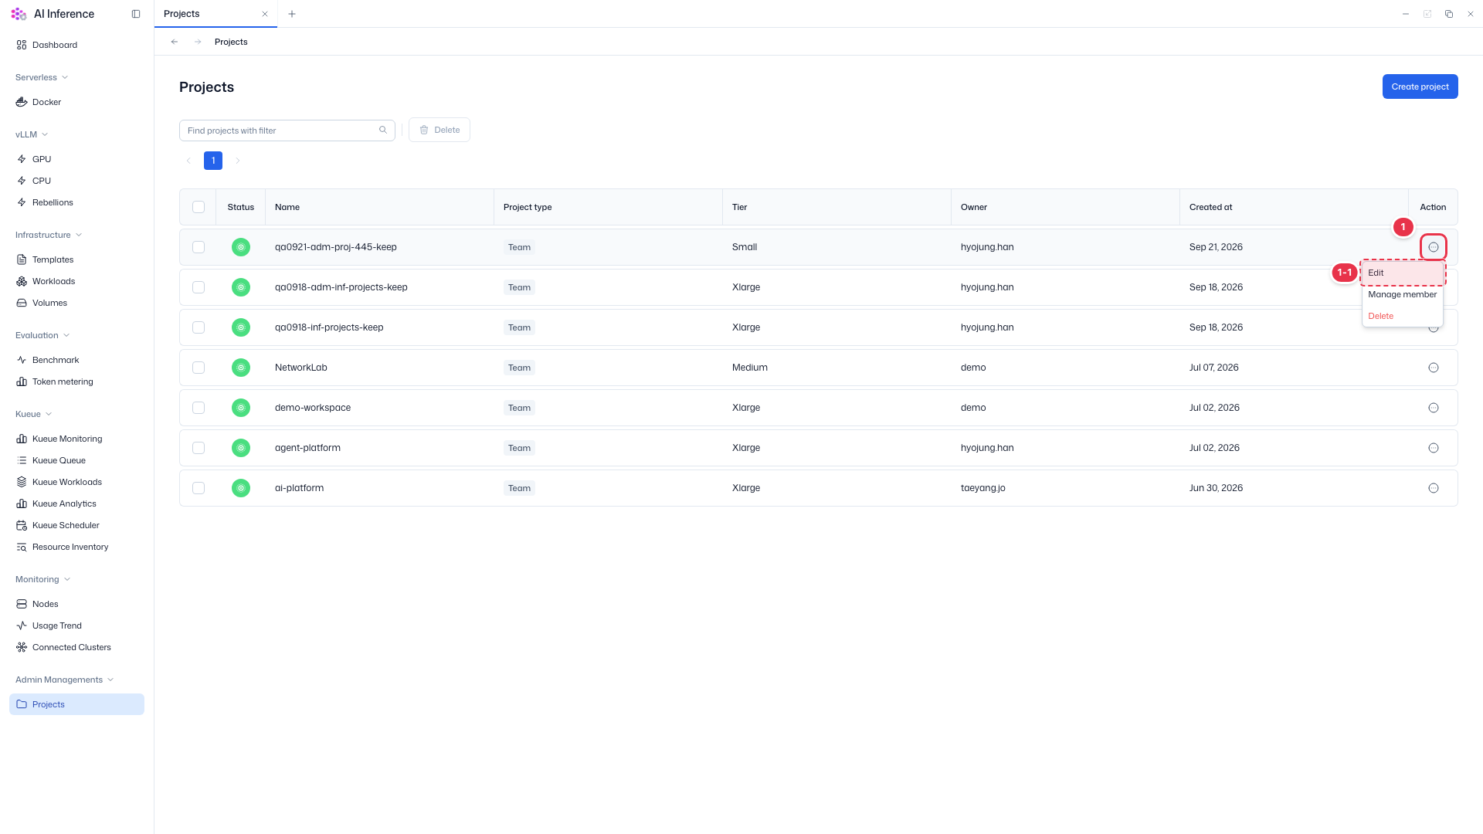Collapse the vLLM sidebar section
1483x834 pixels.
[32, 134]
